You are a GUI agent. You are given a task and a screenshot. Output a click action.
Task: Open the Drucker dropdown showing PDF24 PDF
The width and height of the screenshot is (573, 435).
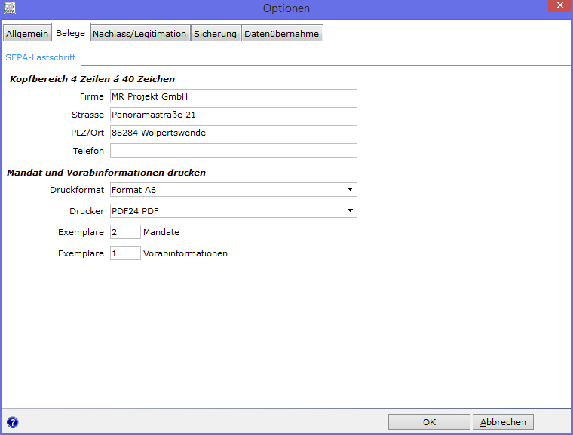pyautogui.click(x=234, y=211)
